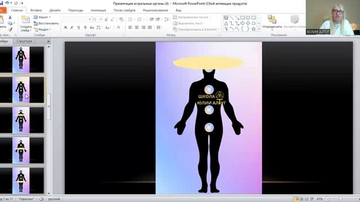Open the Анимация ribbon tab
360x202 pixels.
[x=98, y=10]
